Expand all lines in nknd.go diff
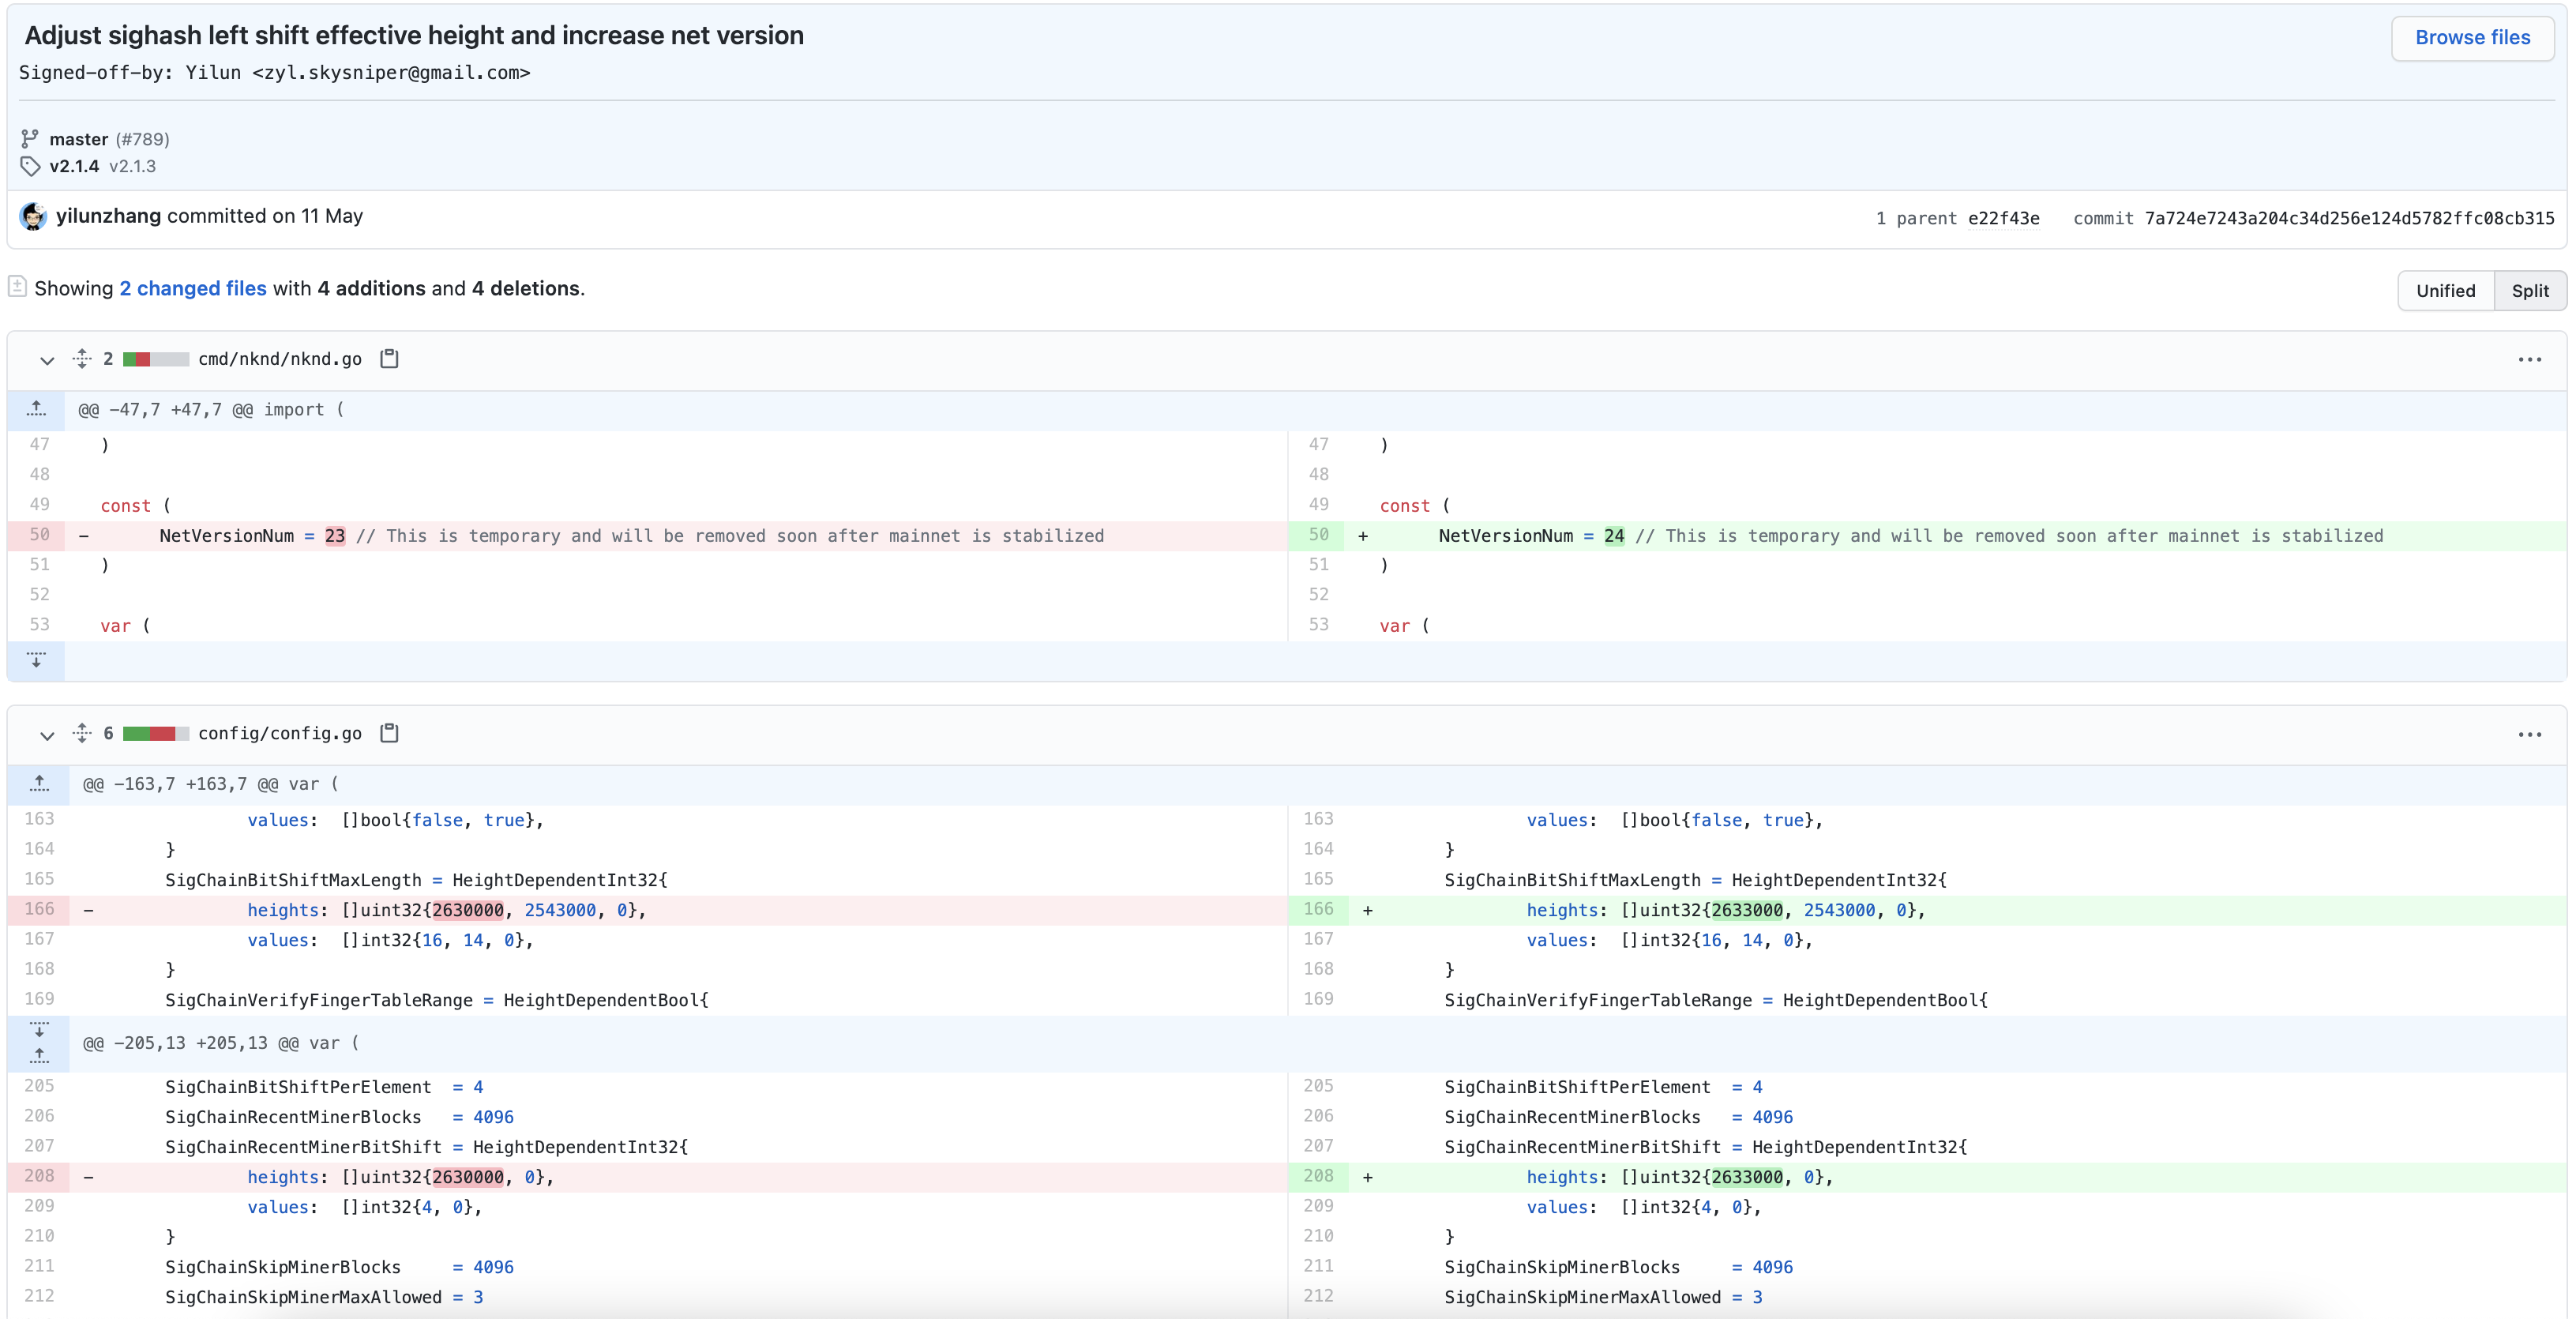 82,359
